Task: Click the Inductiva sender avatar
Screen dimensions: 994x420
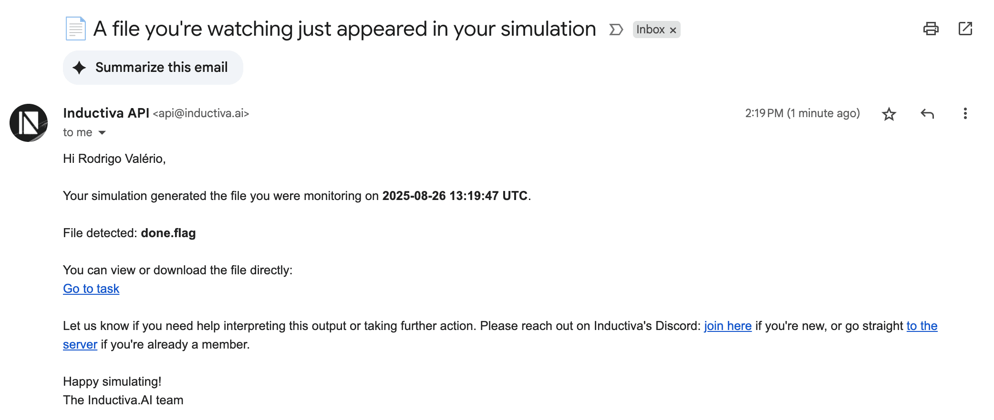Action: 29,122
